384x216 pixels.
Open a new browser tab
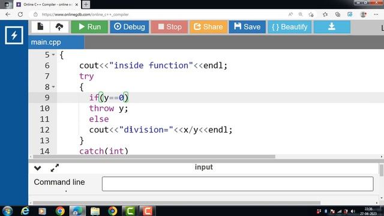coord(86,4)
